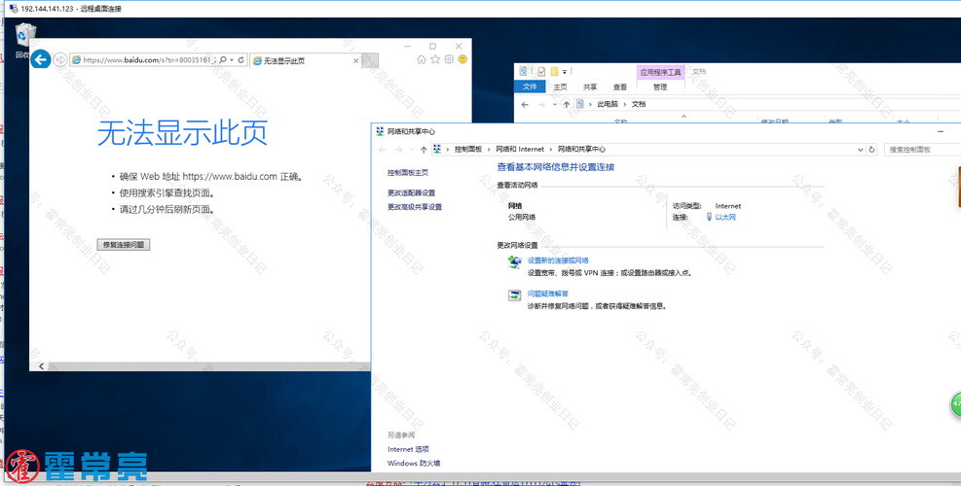
Task: Select the 无法显示此页 browser tab
Action: pyautogui.click(x=305, y=60)
